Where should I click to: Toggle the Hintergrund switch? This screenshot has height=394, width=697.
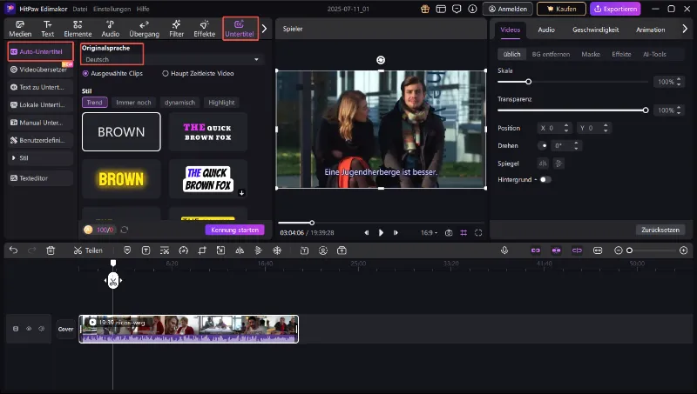545,179
